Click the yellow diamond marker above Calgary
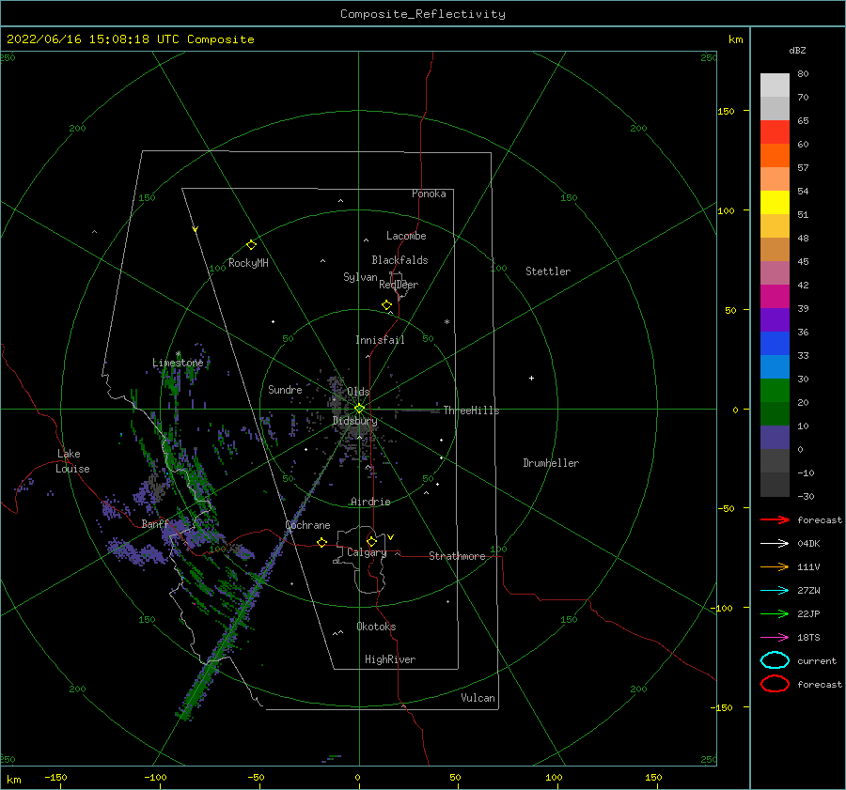Viewport: 846px width, 790px height. 371,541
